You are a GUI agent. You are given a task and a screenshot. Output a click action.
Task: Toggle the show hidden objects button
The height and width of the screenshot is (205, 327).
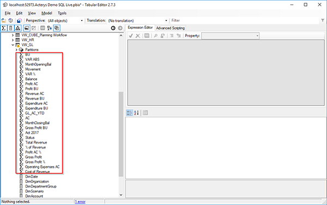coord(34,28)
